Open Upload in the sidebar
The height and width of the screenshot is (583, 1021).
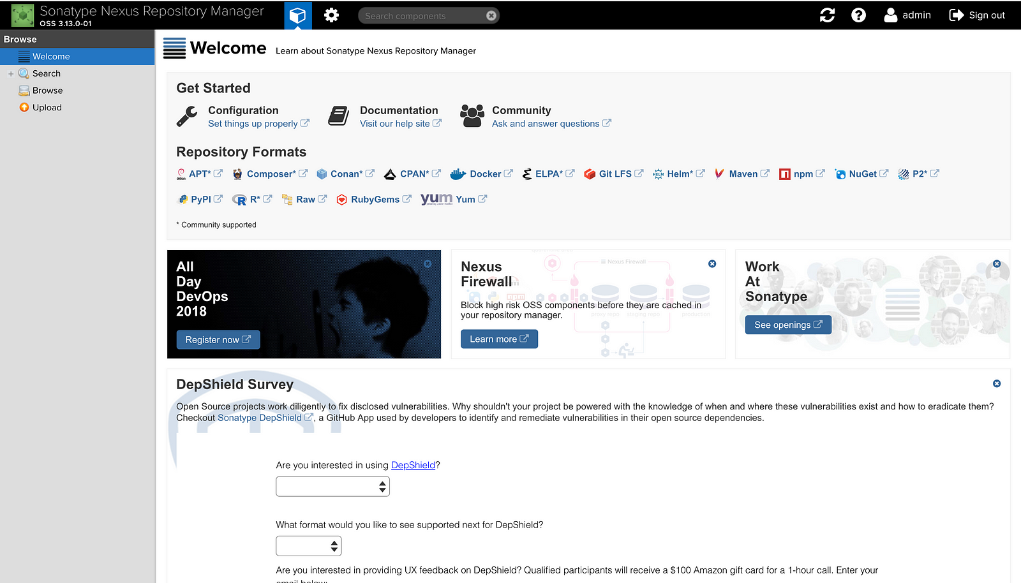[x=47, y=108]
